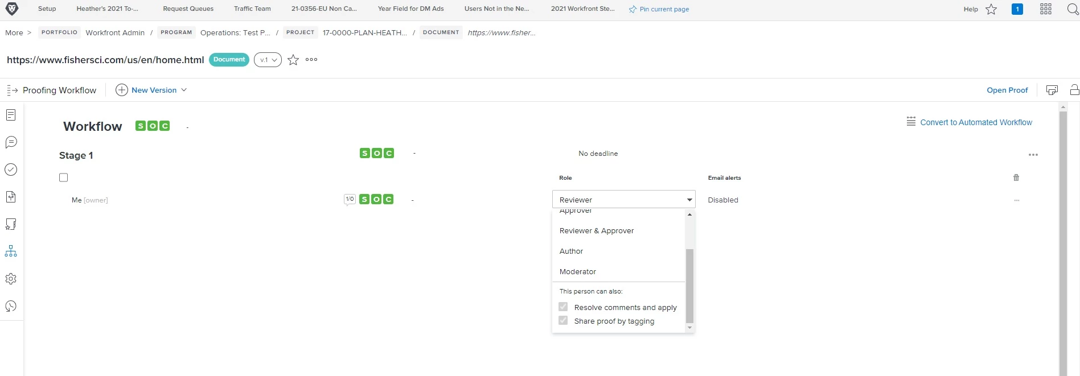
Task: Click the Proofing Workflow collapse icon
Action: (13, 90)
